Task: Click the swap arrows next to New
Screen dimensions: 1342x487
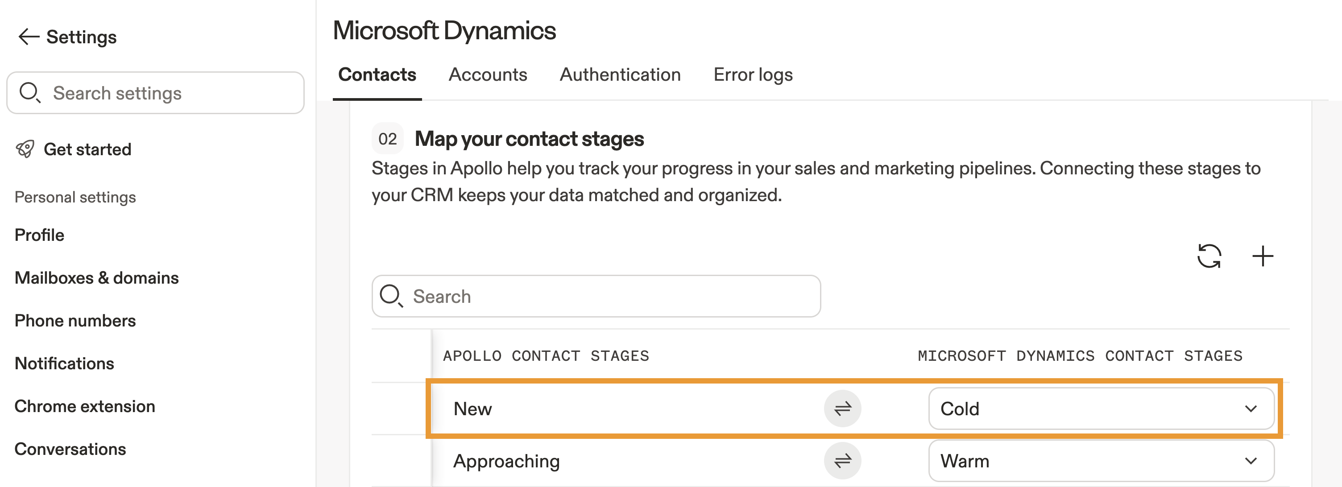Action: click(x=842, y=409)
